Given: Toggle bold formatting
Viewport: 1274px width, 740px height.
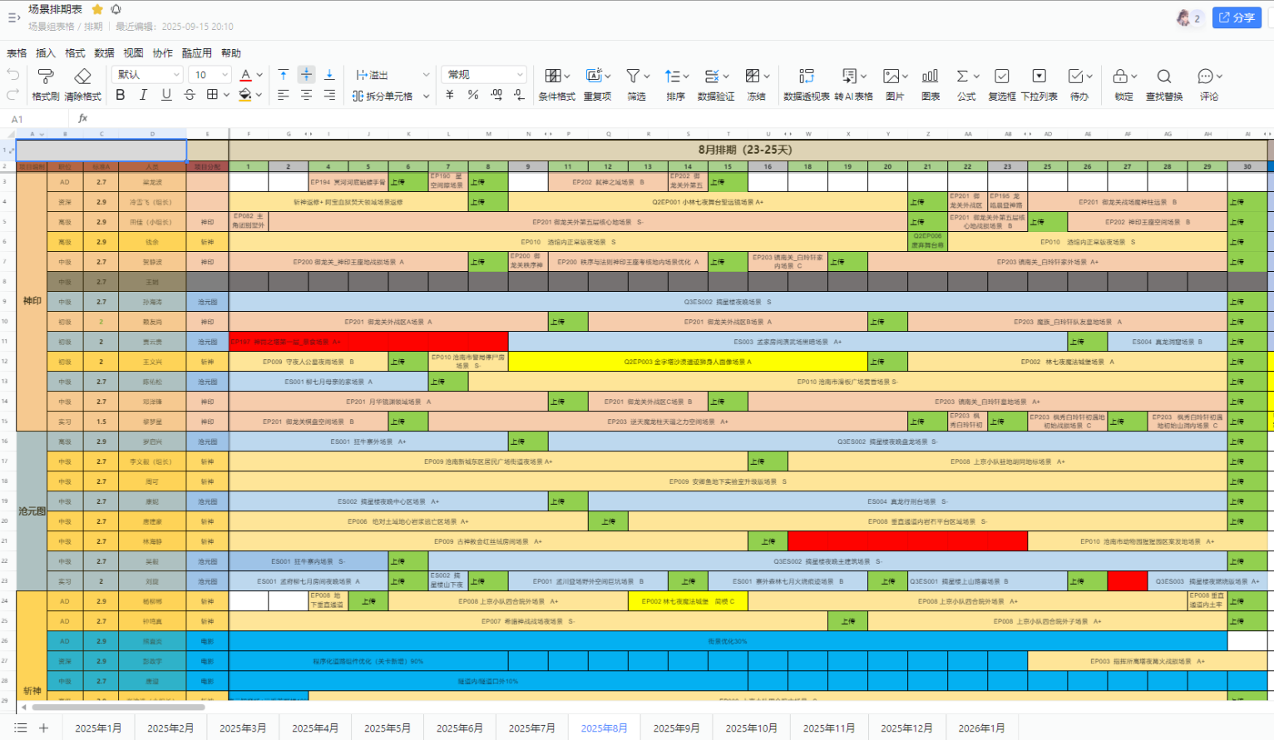Looking at the screenshot, I should [121, 96].
